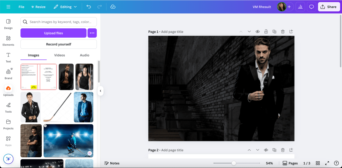Open the Canva AI assistant sparkle button
Image resolution: width=342 pixels, height=168 pixels.
pos(8,159)
